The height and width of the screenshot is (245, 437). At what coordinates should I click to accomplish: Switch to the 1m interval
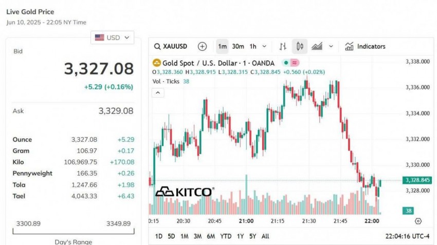pyautogui.click(x=222, y=46)
